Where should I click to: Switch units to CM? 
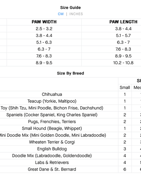click(x=61, y=14)
